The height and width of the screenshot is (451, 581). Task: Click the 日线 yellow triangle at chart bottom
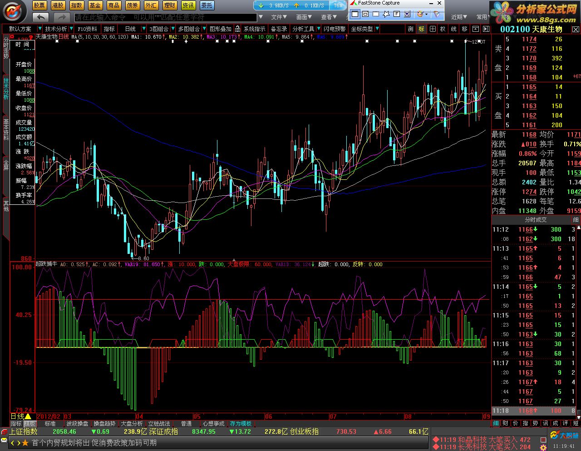pyautogui.click(x=28, y=416)
